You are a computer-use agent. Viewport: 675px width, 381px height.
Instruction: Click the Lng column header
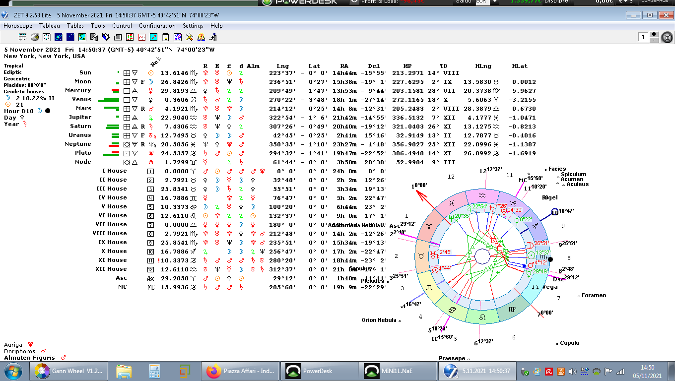pos(282,66)
